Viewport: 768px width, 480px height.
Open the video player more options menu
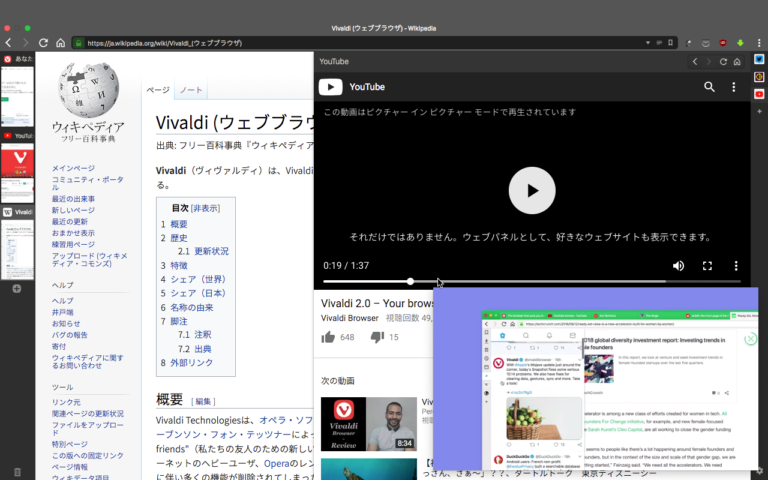pyautogui.click(x=736, y=266)
